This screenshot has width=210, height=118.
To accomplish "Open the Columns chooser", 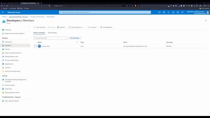I will [x=92, y=27].
